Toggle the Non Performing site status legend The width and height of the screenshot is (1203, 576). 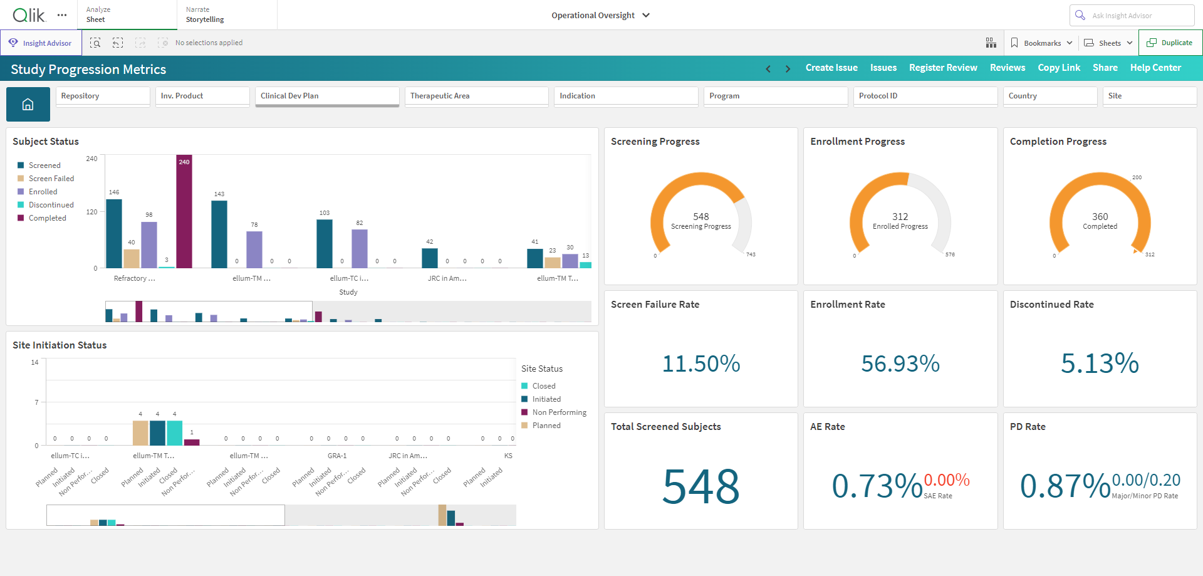coord(554,412)
